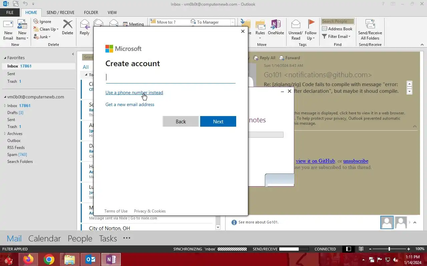427x266 pixels.
Task: Minimize the folder pane
Action: (73, 54)
